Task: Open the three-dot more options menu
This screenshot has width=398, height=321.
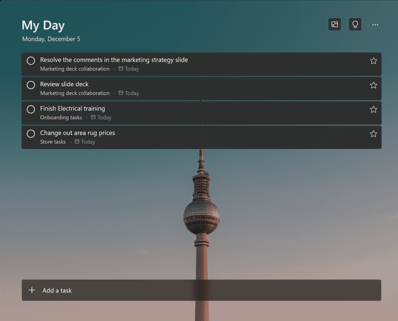Action: (x=375, y=25)
